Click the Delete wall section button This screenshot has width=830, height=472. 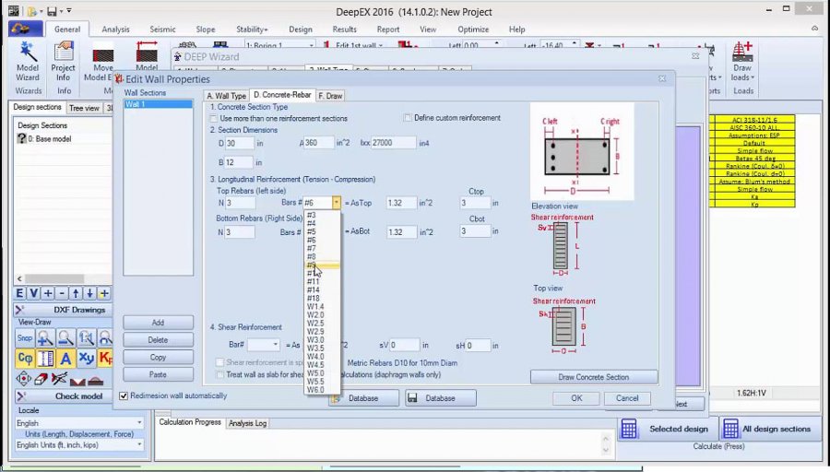tap(158, 340)
